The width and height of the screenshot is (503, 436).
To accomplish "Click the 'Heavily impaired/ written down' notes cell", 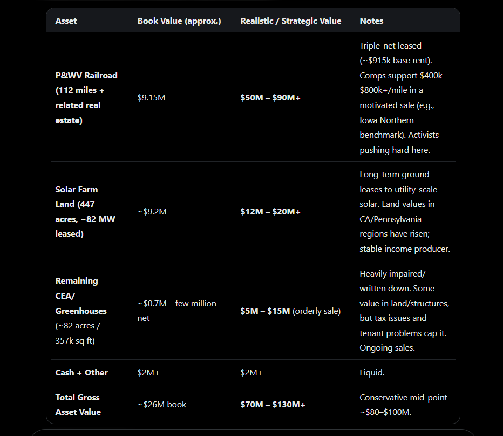I will [x=404, y=311].
